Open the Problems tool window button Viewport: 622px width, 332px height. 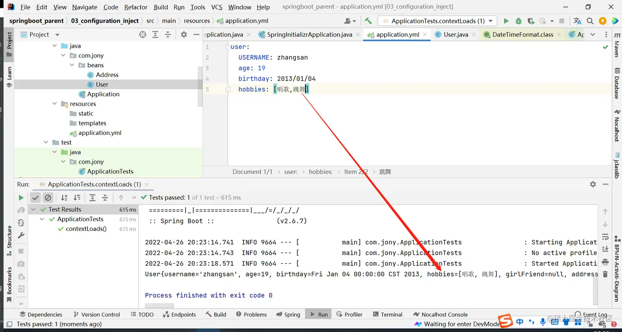click(x=251, y=314)
